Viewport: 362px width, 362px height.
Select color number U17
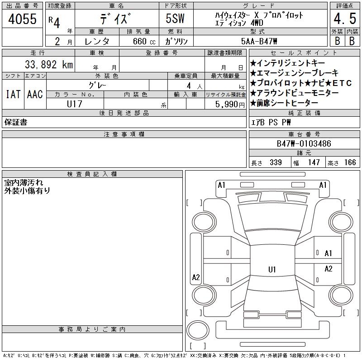click(x=75, y=104)
